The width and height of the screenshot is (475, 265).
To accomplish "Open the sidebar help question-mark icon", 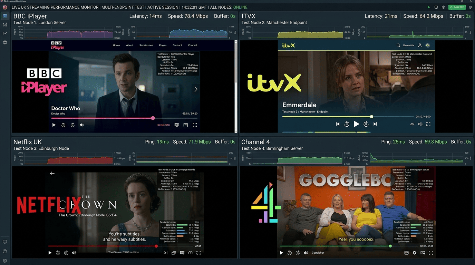I will coord(5,251).
